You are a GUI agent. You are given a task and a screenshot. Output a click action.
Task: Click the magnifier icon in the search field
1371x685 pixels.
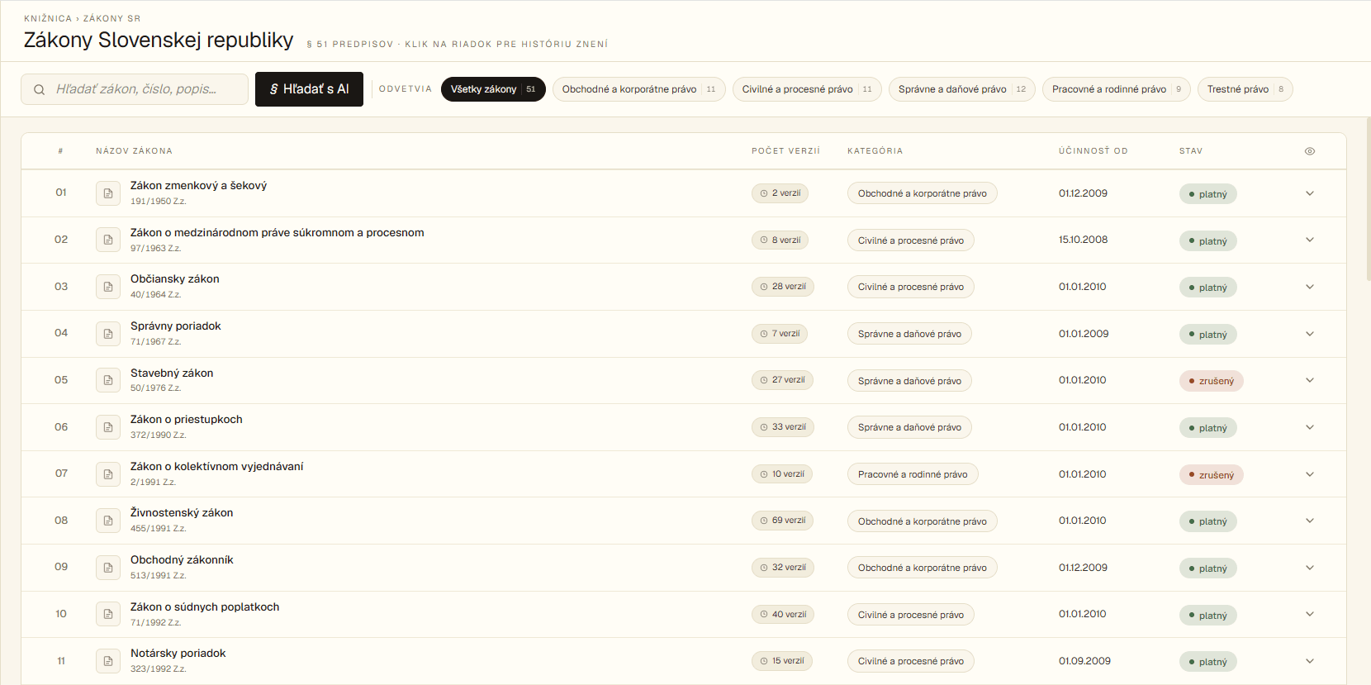39,89
